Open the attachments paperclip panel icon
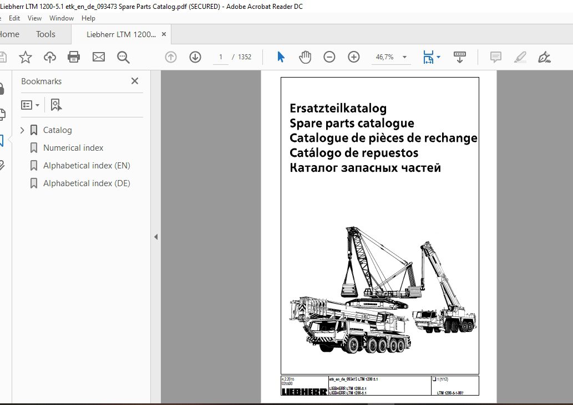Viewport: 573px width, 405px height. pyautogui.click(x=2, y=165)
